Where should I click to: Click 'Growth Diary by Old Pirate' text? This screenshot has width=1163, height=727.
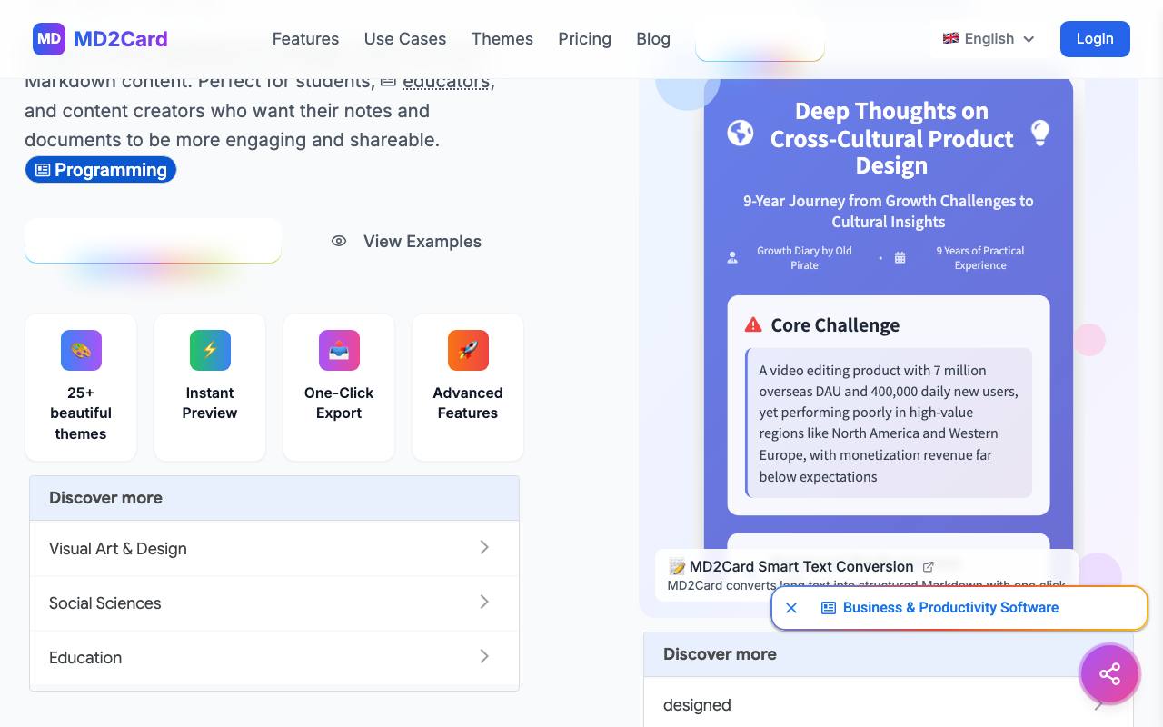[804, 258]
